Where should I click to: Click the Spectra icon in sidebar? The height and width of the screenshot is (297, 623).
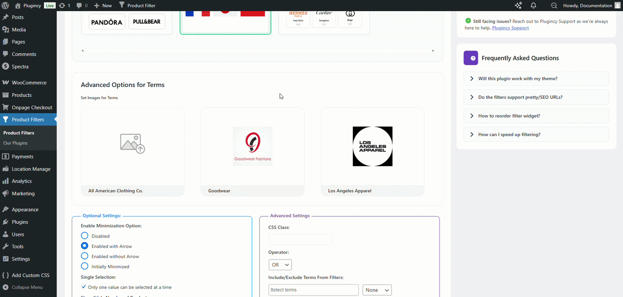pyautogui.click(x=5, y=67)
